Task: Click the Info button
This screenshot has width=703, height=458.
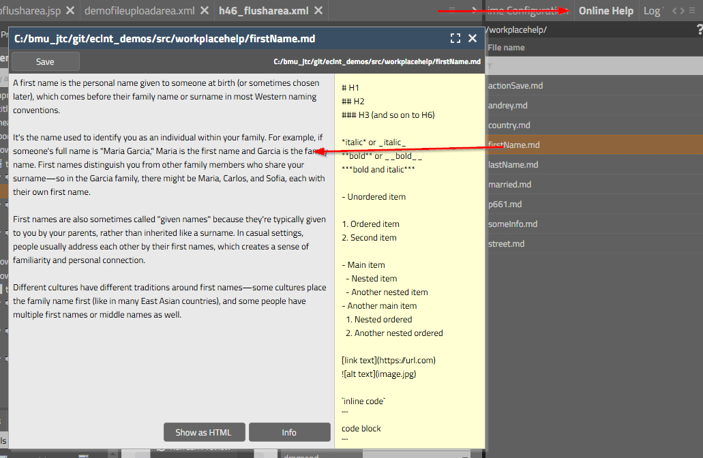Action: [x=288, y=432]
